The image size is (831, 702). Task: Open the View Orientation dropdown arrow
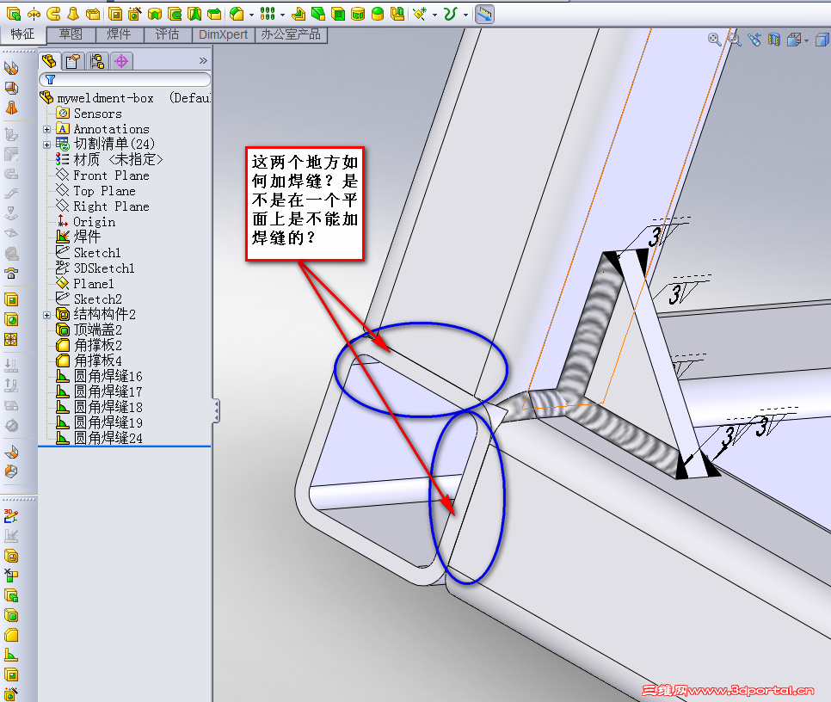tap(806, 40)
